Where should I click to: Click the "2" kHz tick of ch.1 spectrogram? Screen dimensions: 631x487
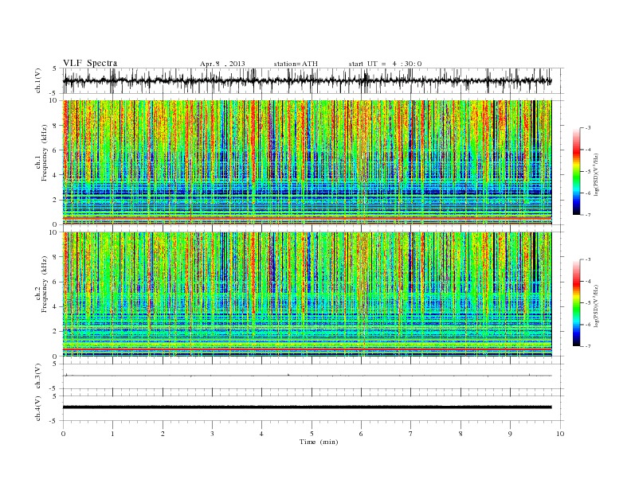(x=55, y=200)
